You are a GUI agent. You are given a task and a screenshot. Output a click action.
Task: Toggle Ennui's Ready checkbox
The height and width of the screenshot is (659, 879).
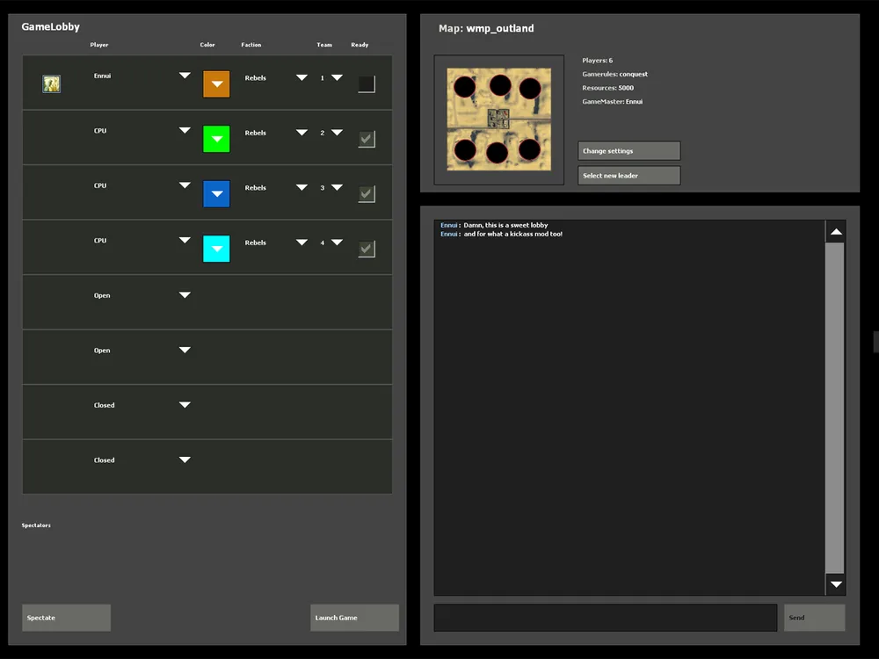pos(367,84)
